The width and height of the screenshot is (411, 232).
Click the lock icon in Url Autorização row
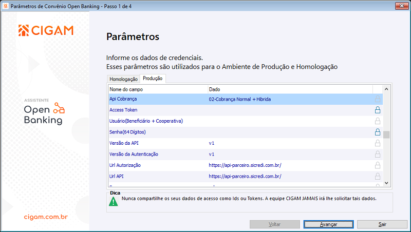pyautogui.click(x=378, y=165)
